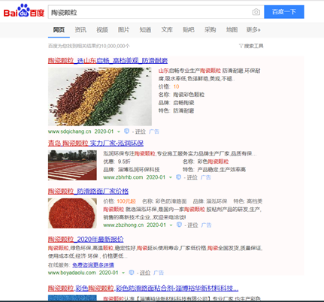Expand dropdown arrow beside www.boyadaolu.com
This screenshot has height=302, width=324.
123,273
